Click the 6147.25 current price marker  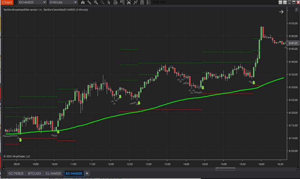click(293, 43)
